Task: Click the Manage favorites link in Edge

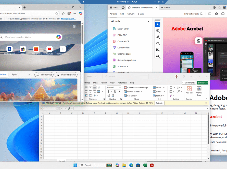Action: [68, 19]
